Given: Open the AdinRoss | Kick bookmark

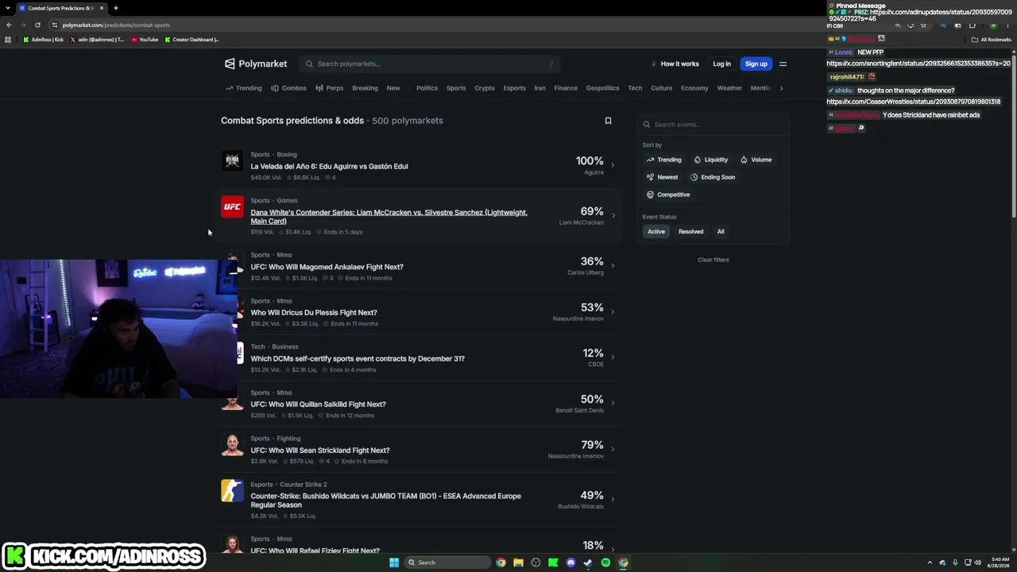Looking at the screenshot, I should (44, 40).
